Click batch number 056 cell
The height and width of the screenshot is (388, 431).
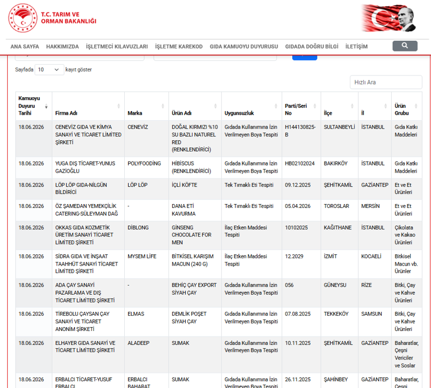tap(301, 293)
